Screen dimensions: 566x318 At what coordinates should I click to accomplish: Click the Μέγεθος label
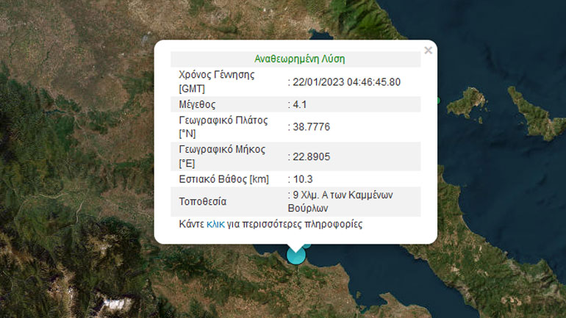197,104
